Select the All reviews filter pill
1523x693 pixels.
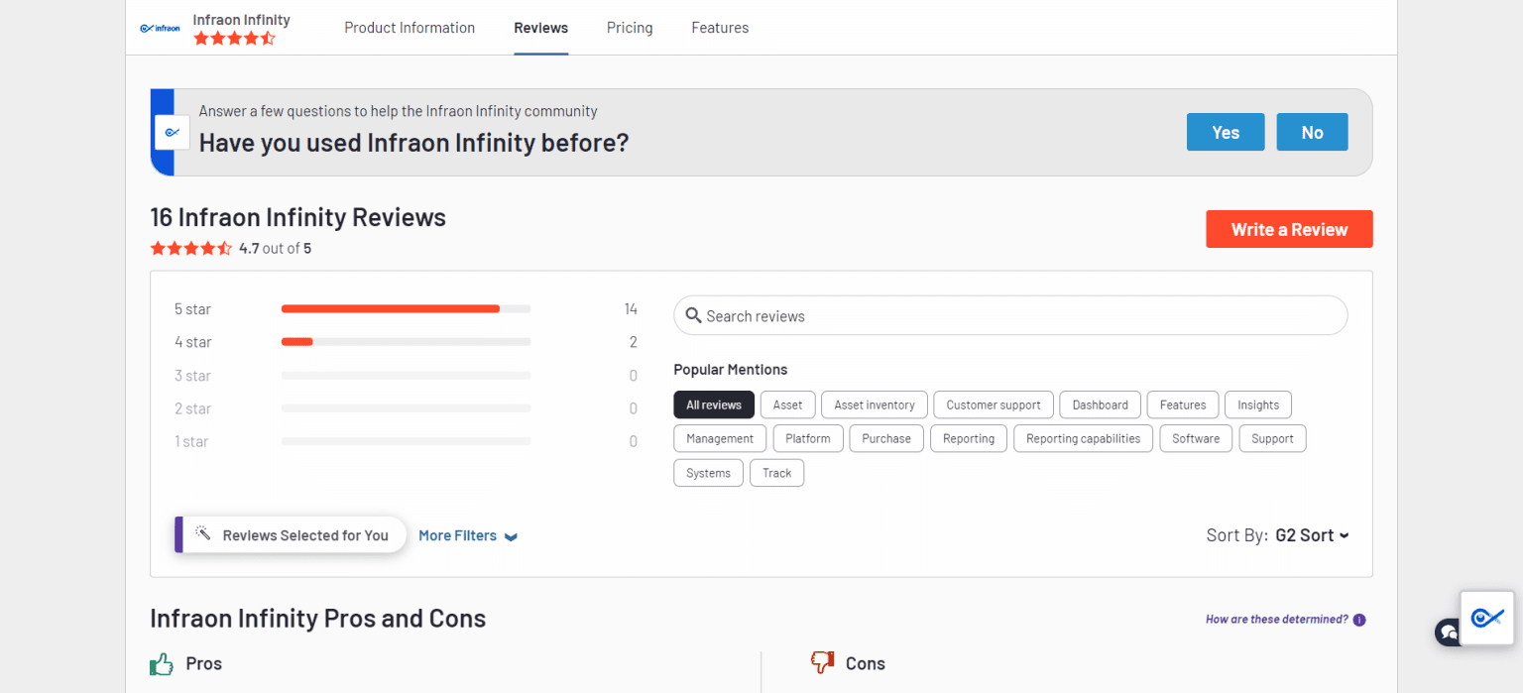tap(714, 404)
